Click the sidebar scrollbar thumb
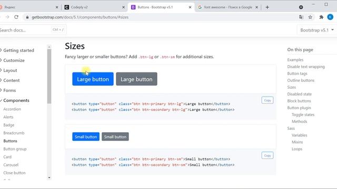Image resolution: width=337 pixels, height=189 pixels. point(49,76)
